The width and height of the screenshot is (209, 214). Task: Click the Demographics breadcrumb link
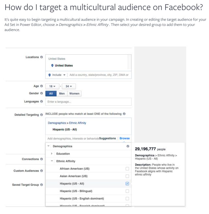pos(57,123)
